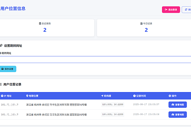Open 查看地图 for the 23:05:57 record
The width and height of the screenshot is (191, 127).
[x=178, y=105]
